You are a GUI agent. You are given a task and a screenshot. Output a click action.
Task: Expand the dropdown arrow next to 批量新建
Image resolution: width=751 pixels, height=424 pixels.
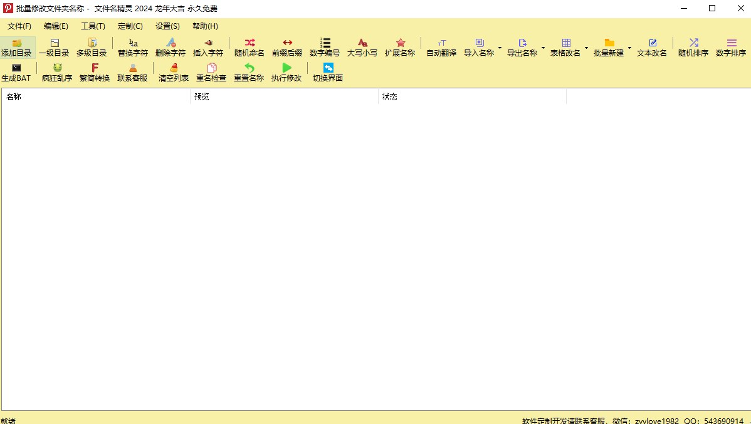tap(629, 48)
